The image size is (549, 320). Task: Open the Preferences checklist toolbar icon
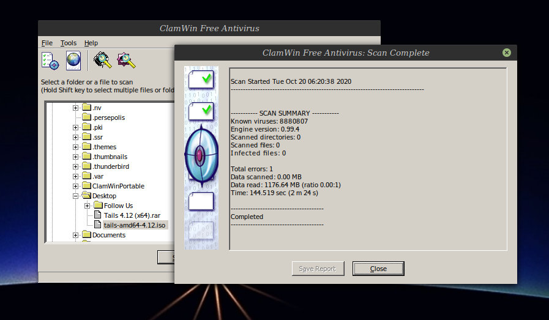(x=50, y=61)
